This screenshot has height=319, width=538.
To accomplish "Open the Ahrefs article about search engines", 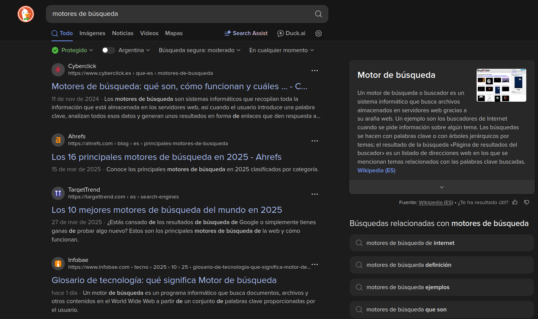I will pyautogui.click(x=167, y=157).
